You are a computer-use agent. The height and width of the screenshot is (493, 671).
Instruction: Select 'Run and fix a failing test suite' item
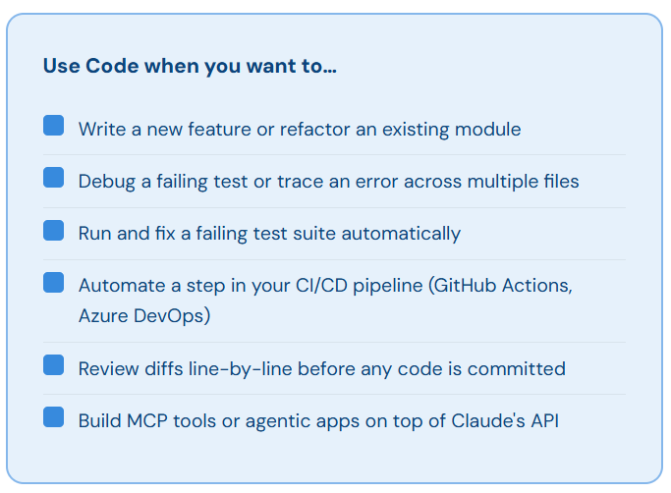pos(269,234)
